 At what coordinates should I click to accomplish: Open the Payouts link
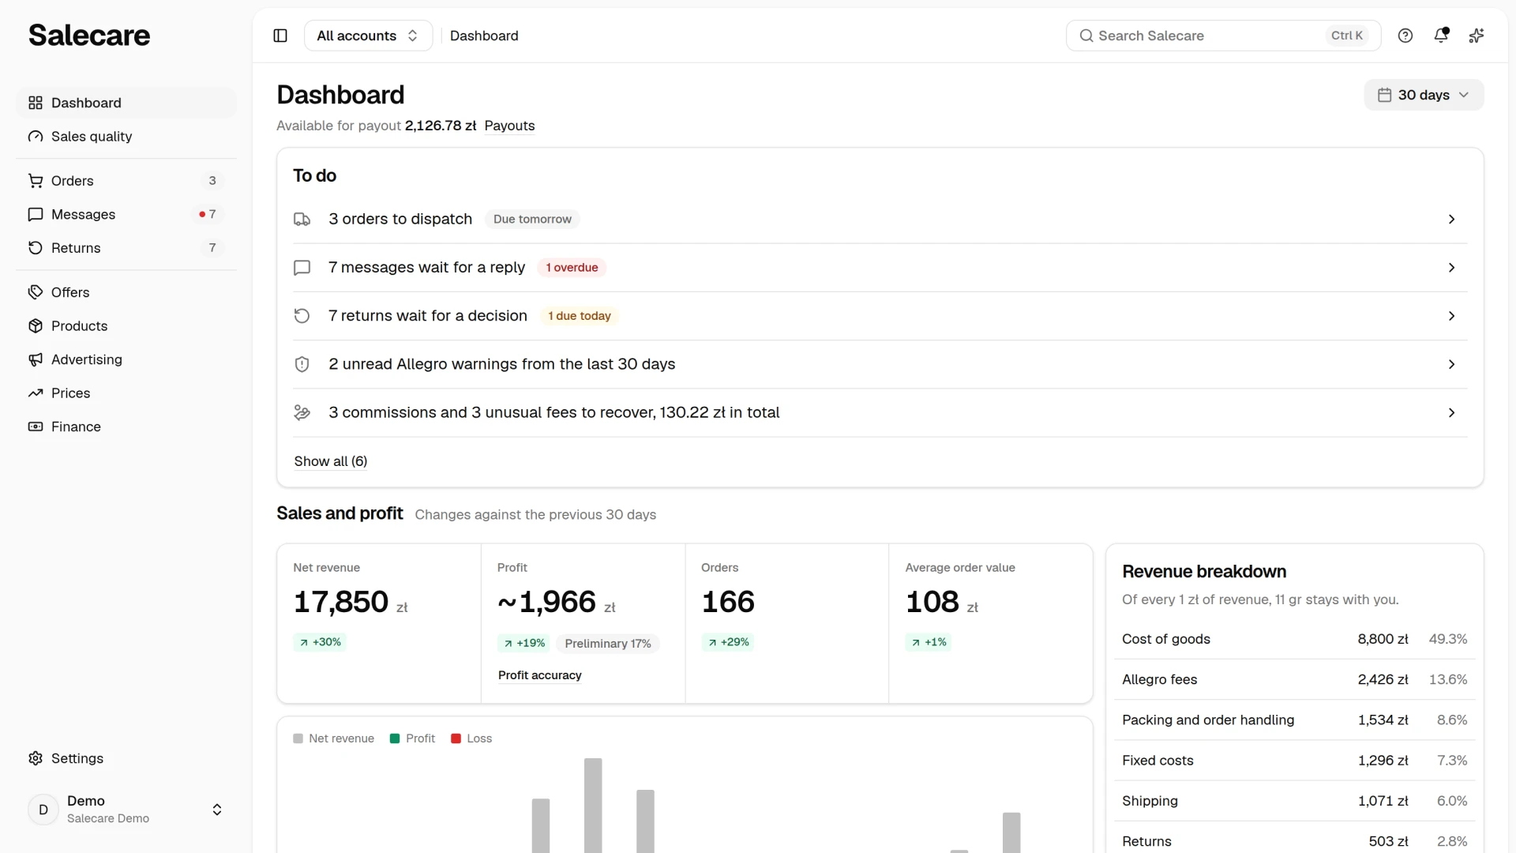(x=509, y=126)
